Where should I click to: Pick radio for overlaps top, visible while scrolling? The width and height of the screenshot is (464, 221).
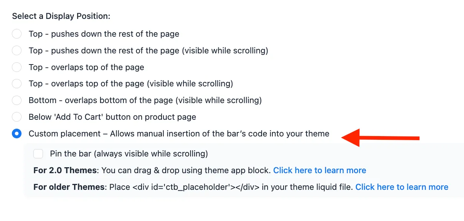[17, 83]
